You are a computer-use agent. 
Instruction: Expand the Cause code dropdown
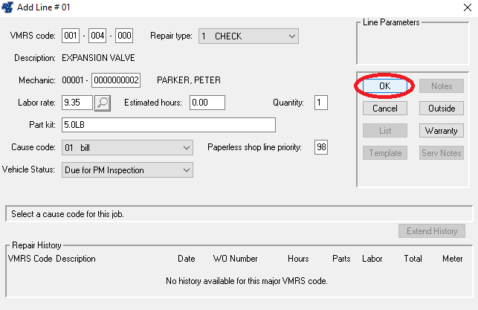click(x=127, y=148)
